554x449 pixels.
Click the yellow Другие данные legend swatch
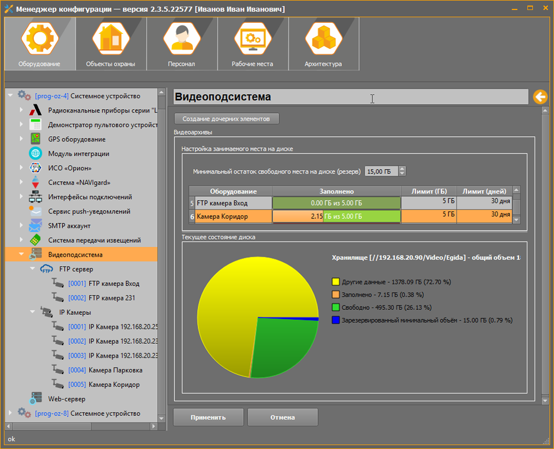(x=335, y=282)
